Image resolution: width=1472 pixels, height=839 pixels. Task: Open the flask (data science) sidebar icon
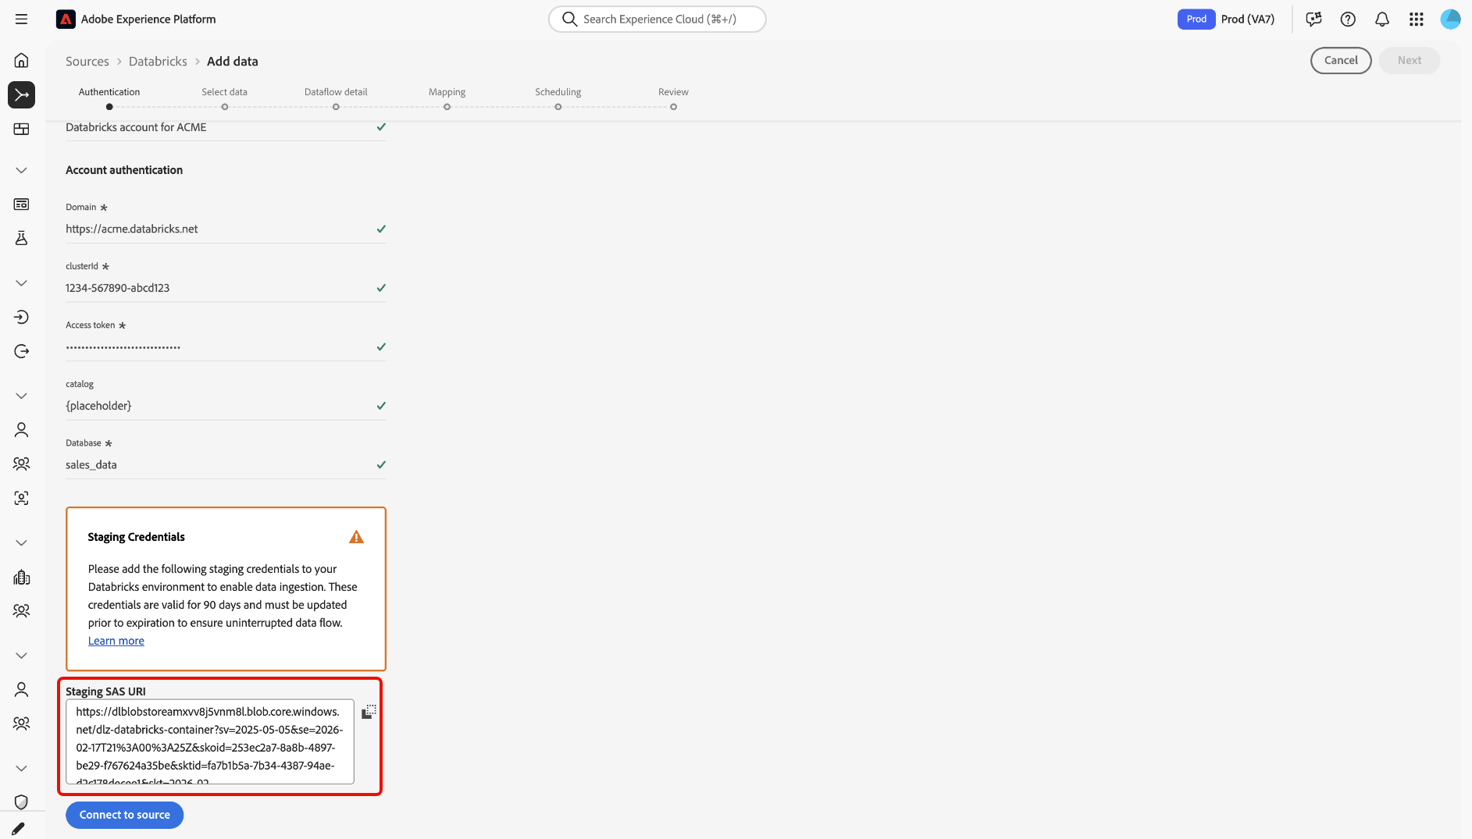click(x=21, y=238)
